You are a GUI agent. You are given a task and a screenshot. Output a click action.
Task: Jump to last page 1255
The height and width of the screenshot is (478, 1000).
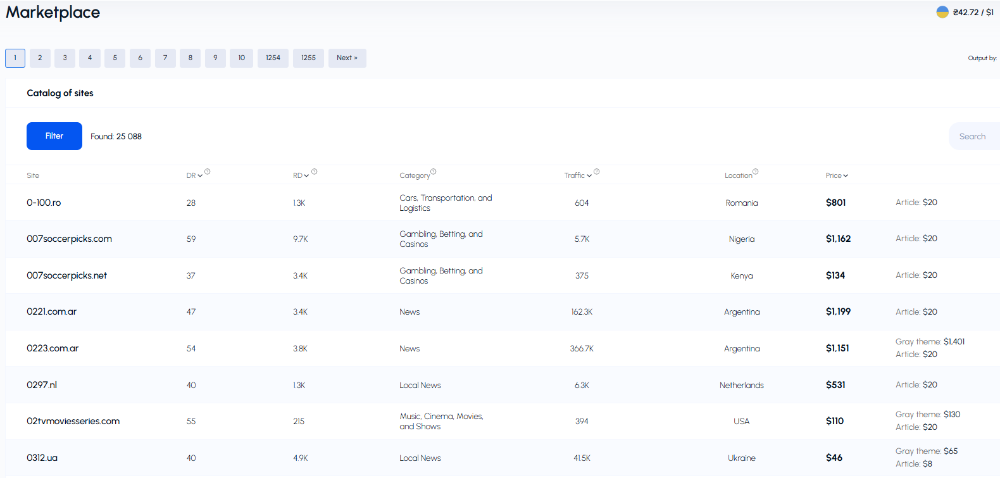(308, 58)
